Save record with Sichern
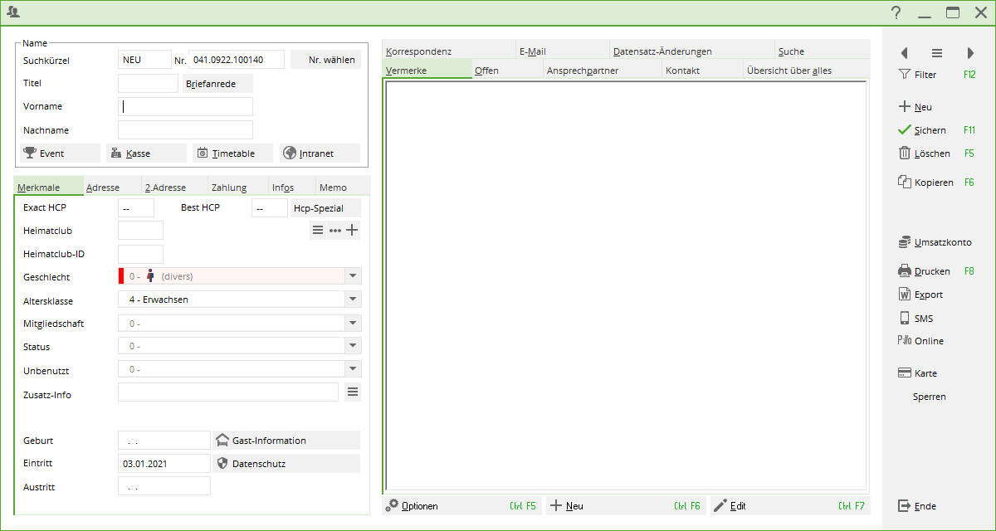The image size is (996, 531). (x=922, y=130)
